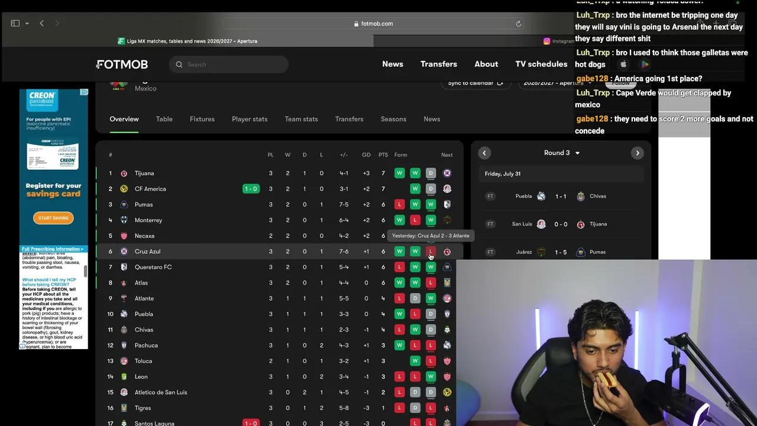This screenshot has width=757, height=426.
Task: Click the FotMob logo
Action: pyautogui.click(x=122, y=64)
